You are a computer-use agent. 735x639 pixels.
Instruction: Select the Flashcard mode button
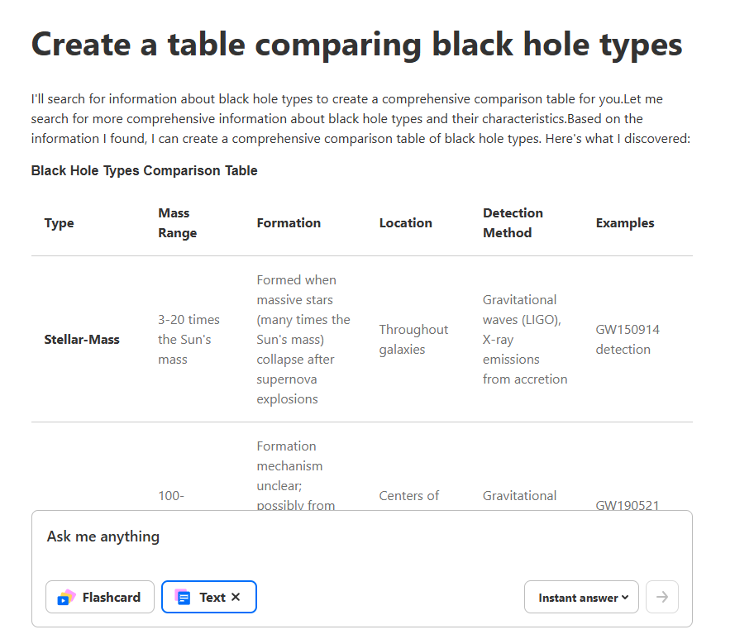100,597
